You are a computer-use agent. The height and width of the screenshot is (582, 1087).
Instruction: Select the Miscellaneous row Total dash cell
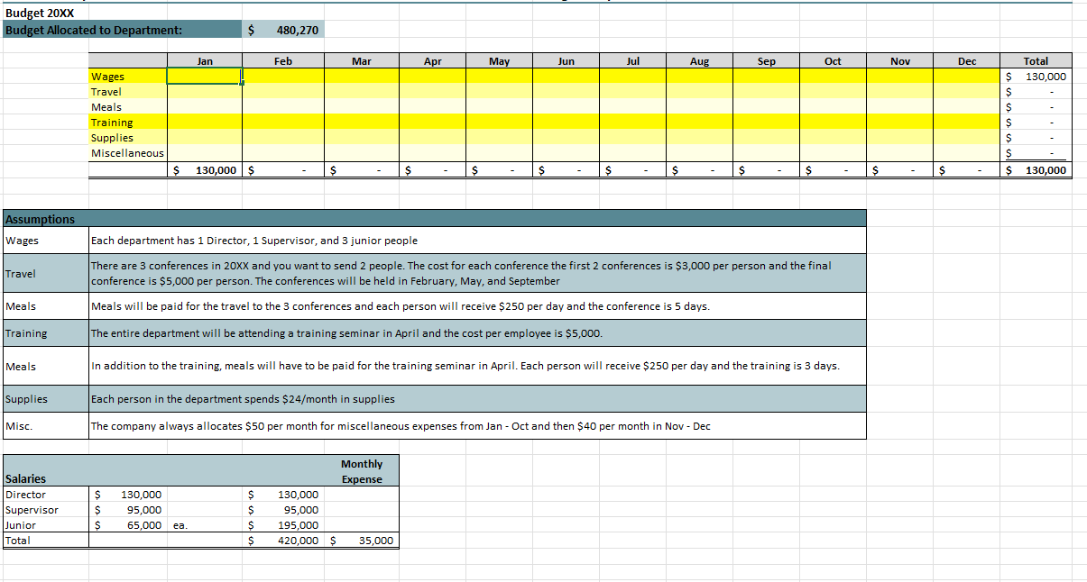1036,153
